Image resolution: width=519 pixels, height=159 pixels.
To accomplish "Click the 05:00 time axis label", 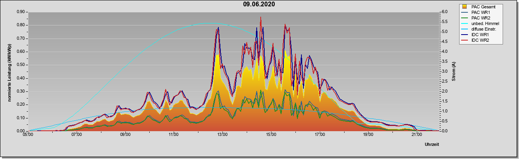I will [x=28, y=135].
